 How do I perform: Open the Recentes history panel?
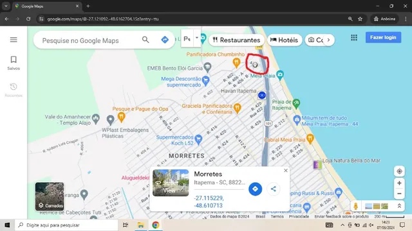(x=14, y=90)
